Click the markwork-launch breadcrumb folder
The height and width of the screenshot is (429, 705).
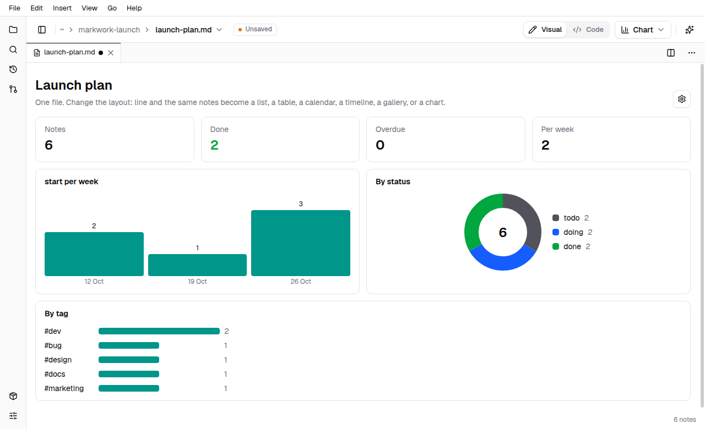109,30
